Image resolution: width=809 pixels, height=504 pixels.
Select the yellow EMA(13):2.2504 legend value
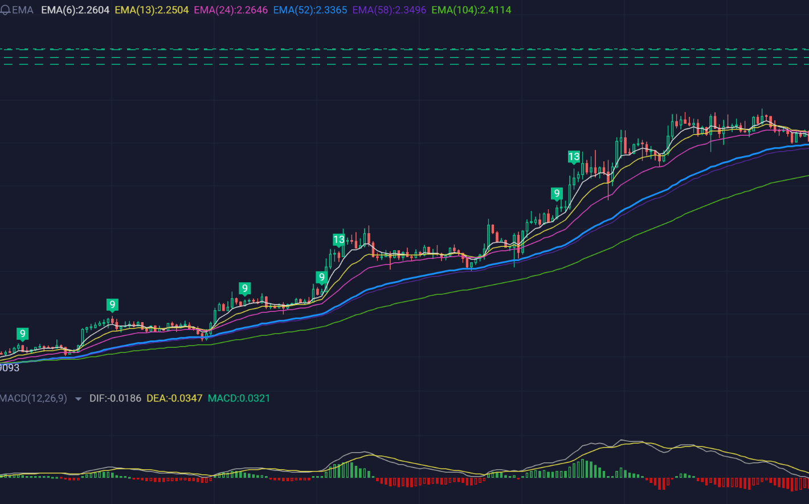point(152,10)
